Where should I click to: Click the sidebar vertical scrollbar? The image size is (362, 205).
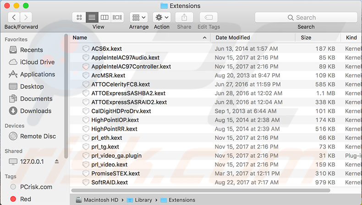click(x=66, y=96)
